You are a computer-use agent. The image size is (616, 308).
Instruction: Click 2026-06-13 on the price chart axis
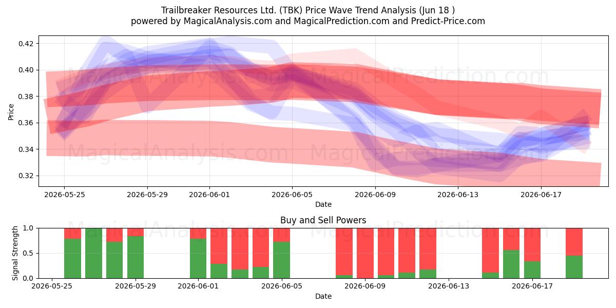click(458, 195)
